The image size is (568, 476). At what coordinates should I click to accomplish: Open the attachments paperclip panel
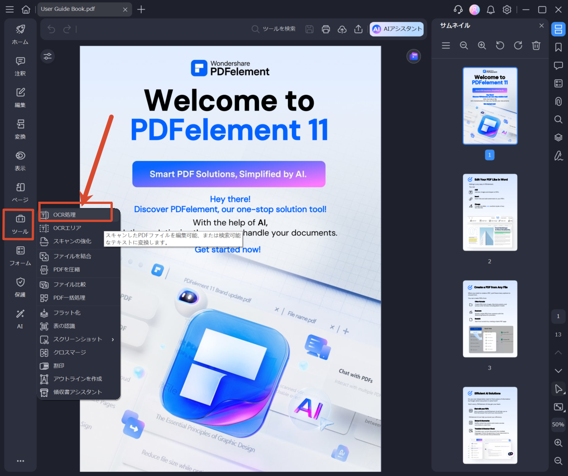558,102
